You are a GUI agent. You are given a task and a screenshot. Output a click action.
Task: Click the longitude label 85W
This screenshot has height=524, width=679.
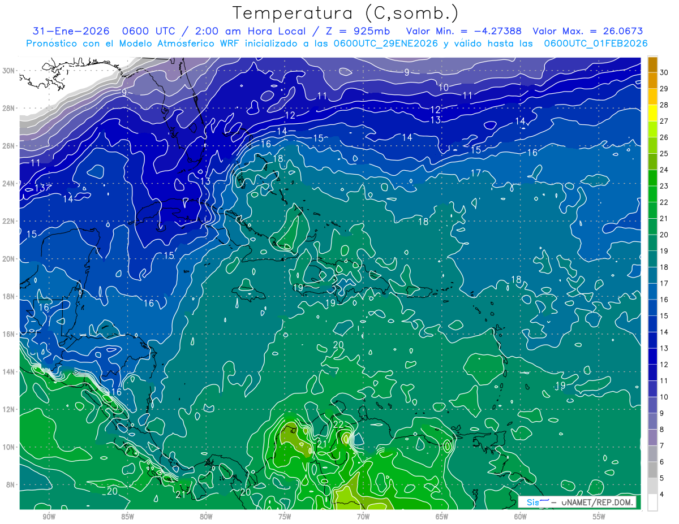click(128, 517)
